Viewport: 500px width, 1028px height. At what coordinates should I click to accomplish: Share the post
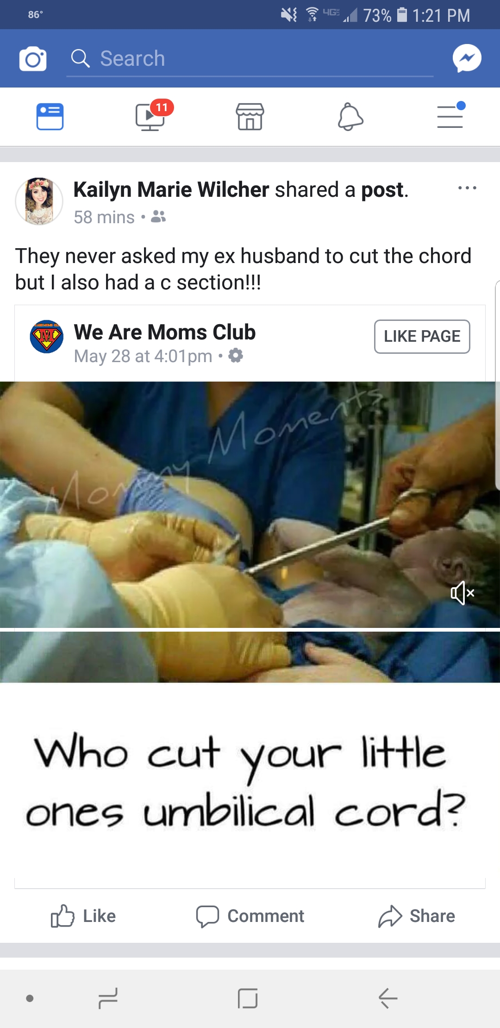tap(417, 916)
